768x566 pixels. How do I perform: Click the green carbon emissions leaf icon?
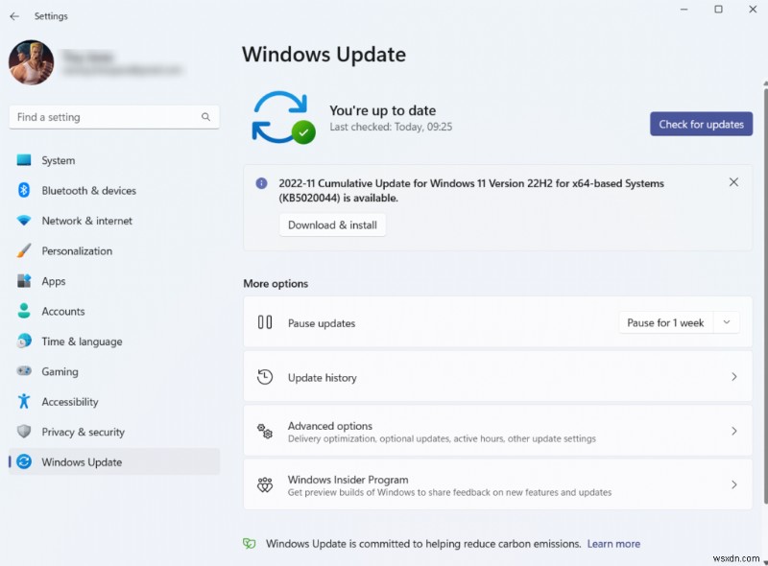pos(252,543)
